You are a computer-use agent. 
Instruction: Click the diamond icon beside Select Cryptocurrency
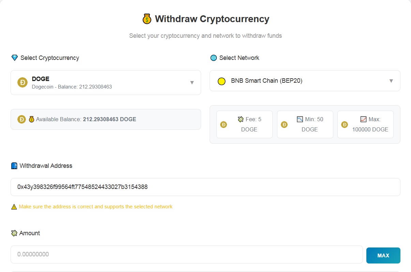[14, 58]
